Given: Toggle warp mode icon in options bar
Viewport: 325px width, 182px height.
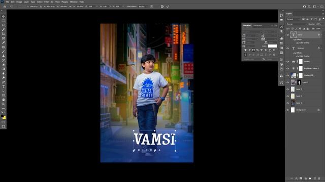Looking at the screenshot, I should (152, 7).
